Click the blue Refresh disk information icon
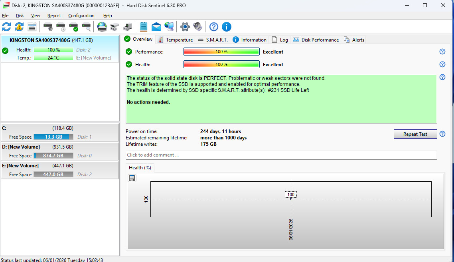 click(x=6, y=27)
